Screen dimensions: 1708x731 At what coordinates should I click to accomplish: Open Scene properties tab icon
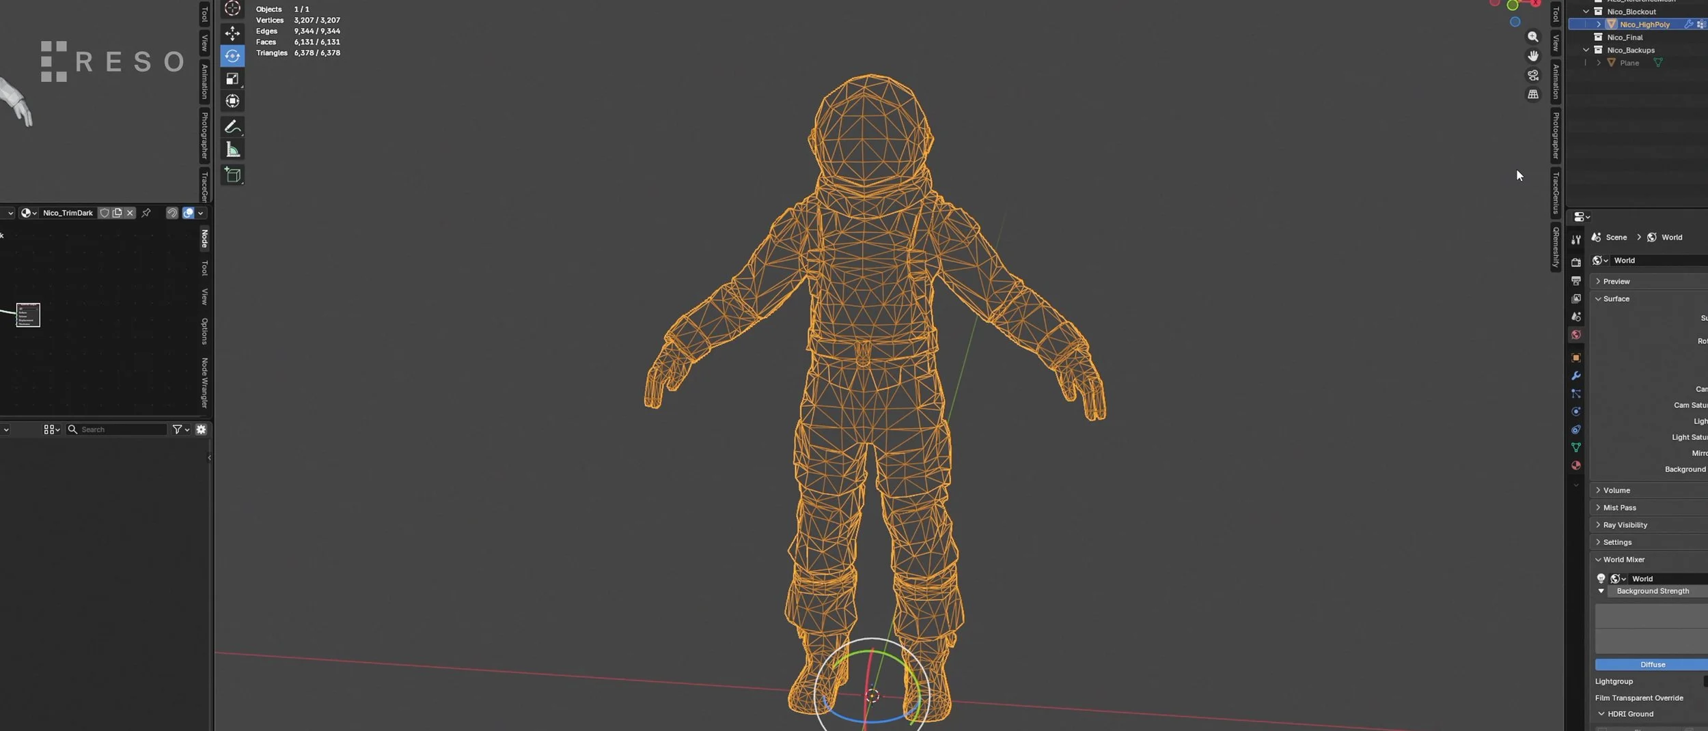click(1575, 317)
